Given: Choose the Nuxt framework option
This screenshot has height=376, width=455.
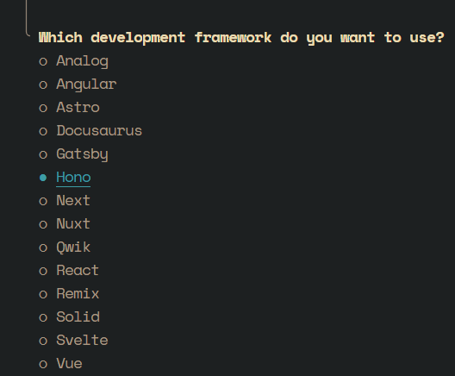Looking at the screenshot, I should [x=73, y=224].
